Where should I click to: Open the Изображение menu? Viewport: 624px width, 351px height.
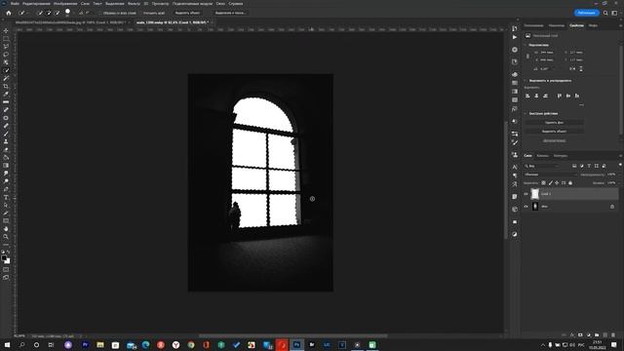click(x=65, y=4)
